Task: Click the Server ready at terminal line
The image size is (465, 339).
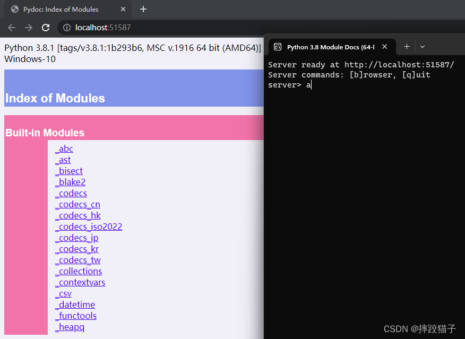Action: (361, 65)
